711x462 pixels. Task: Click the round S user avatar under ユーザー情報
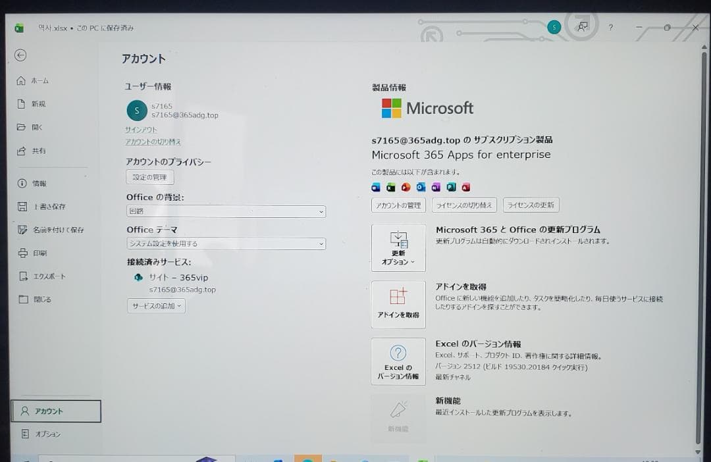click(137, 111)
